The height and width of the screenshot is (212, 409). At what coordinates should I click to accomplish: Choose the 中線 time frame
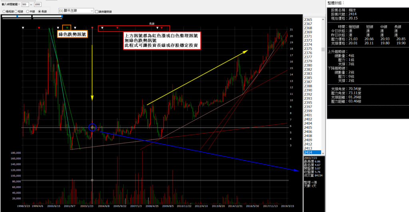(x=28, y=12)
